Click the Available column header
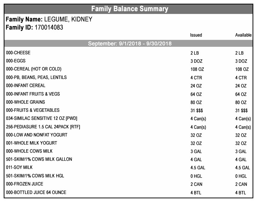The width and height of the screenshot is (257, 202). pyautogui.click(x=243, y=35)
